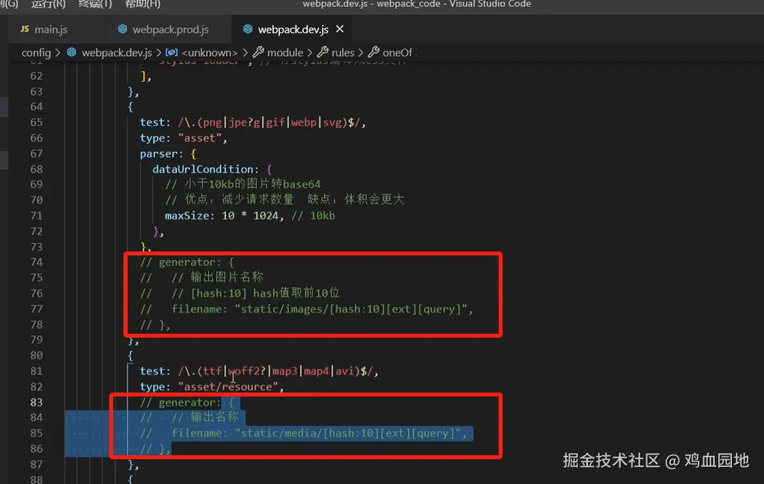The height and width of the screenshot is (484, 764).
Task: Switch to the webpack.prod.js tab
Action: (170, 29)
